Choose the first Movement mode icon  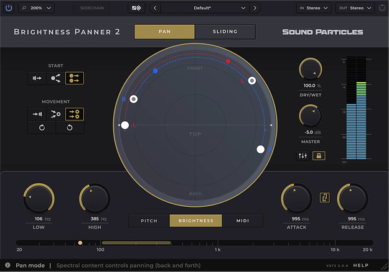click(37, 114)
